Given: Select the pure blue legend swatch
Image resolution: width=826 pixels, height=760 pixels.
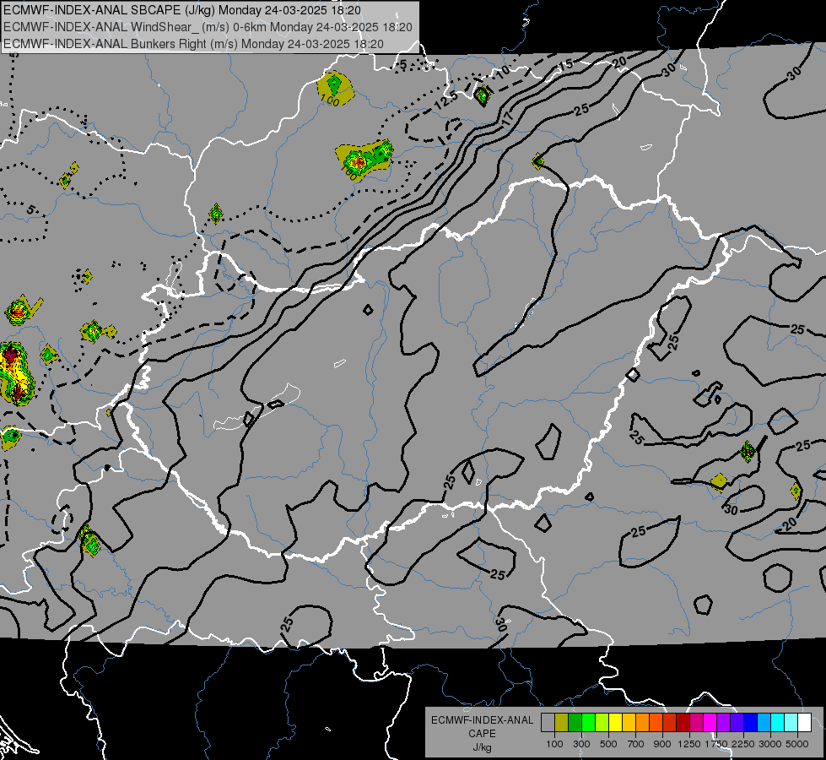Looking at the screenshot, I should coord(751,723).
